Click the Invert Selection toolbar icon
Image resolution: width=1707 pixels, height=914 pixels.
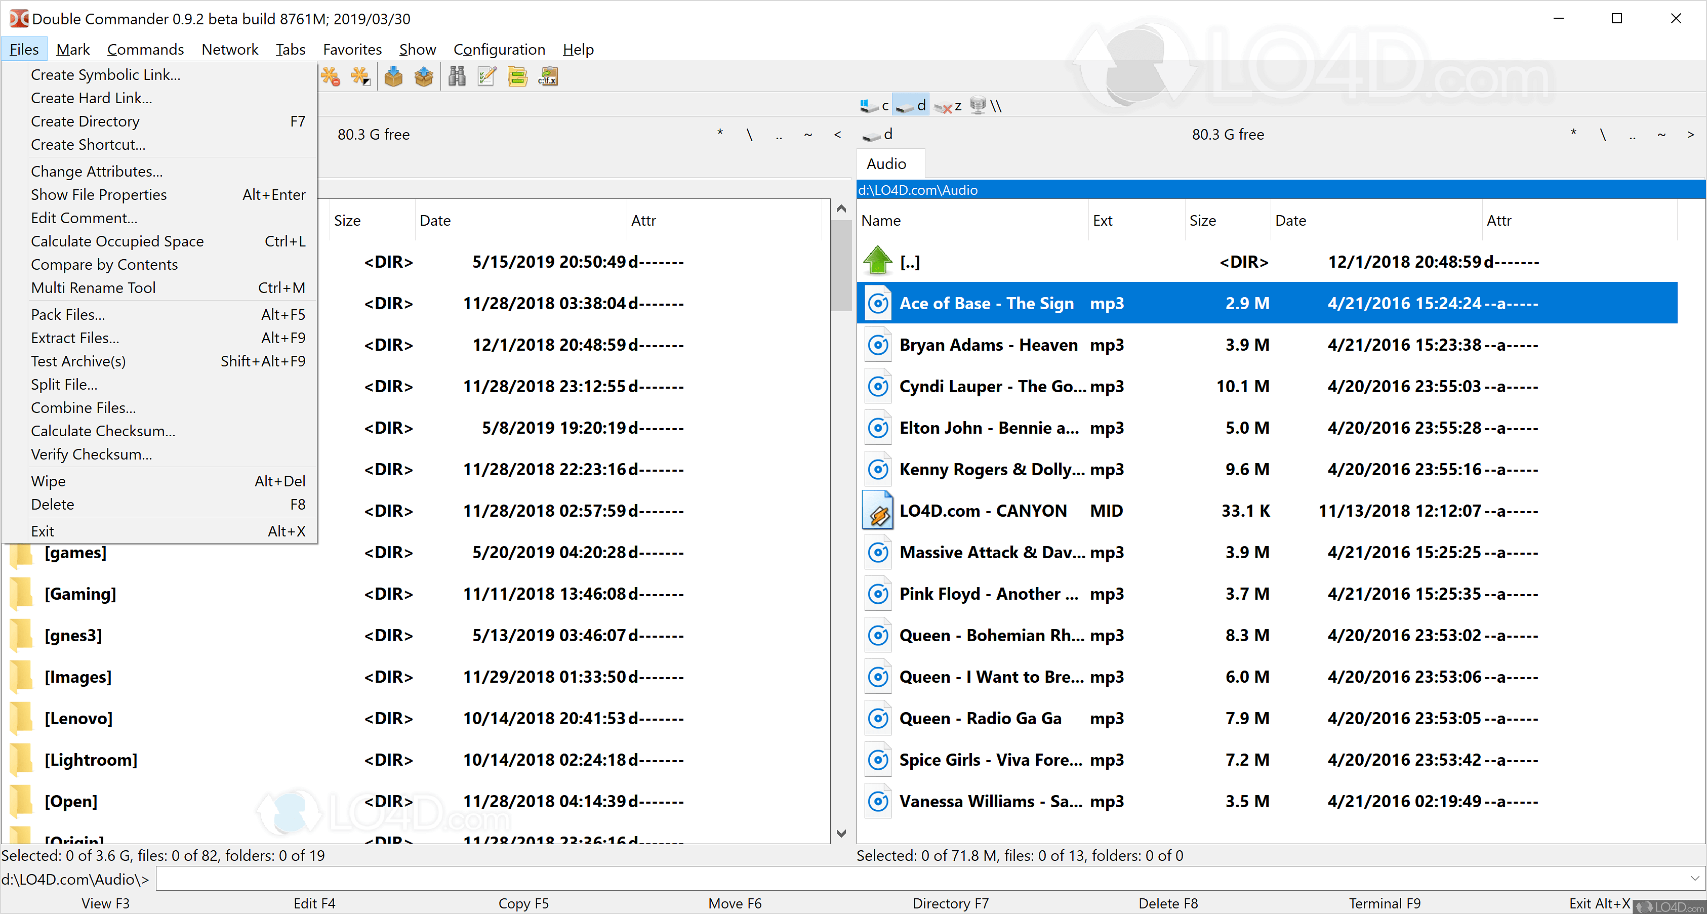click(360, 77)
